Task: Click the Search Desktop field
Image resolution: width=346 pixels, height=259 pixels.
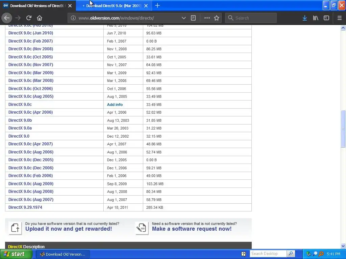Action: pos(268,254)
